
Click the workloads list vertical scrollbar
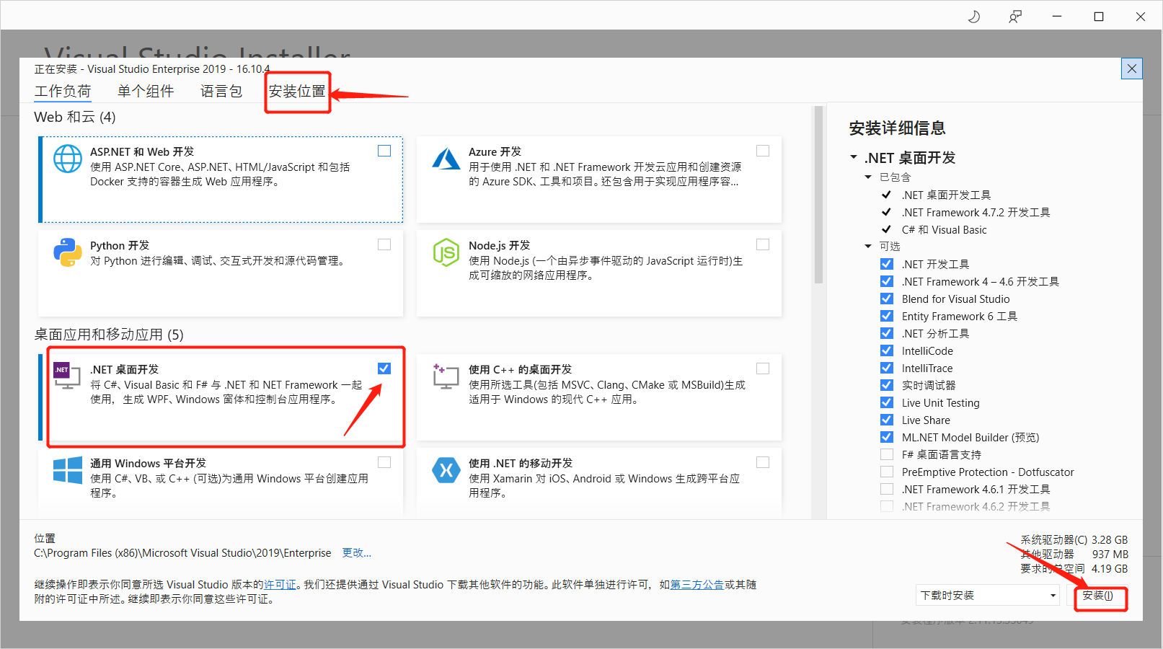click(818, 195)
